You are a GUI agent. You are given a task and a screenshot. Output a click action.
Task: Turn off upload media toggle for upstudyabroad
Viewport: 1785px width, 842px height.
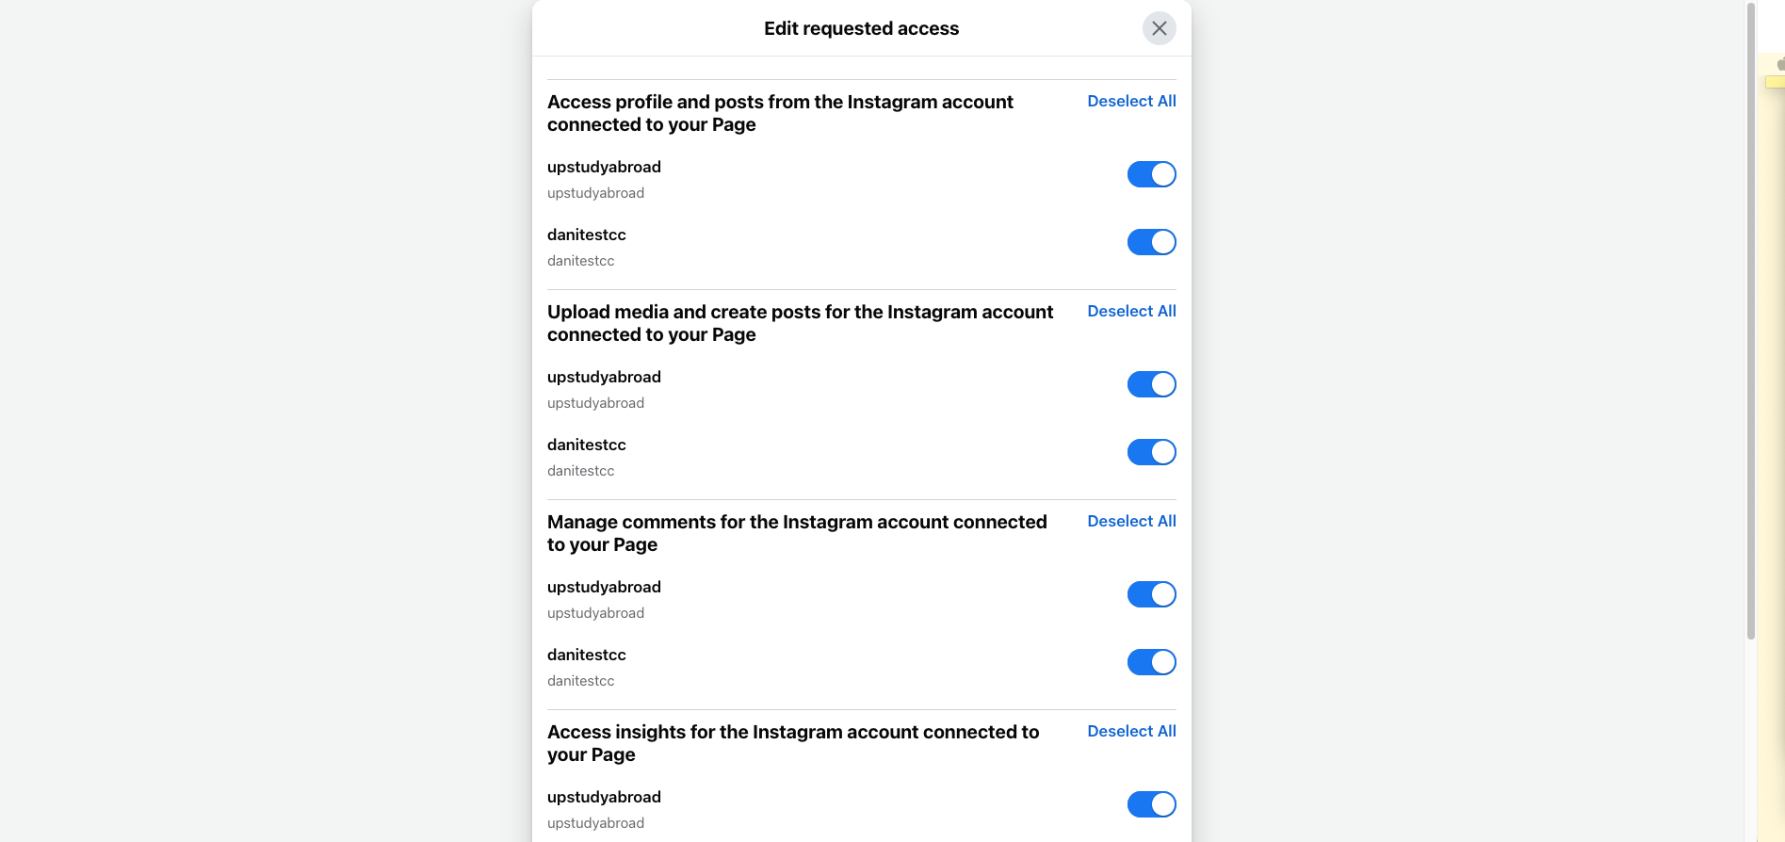[x=1151, y=384]
